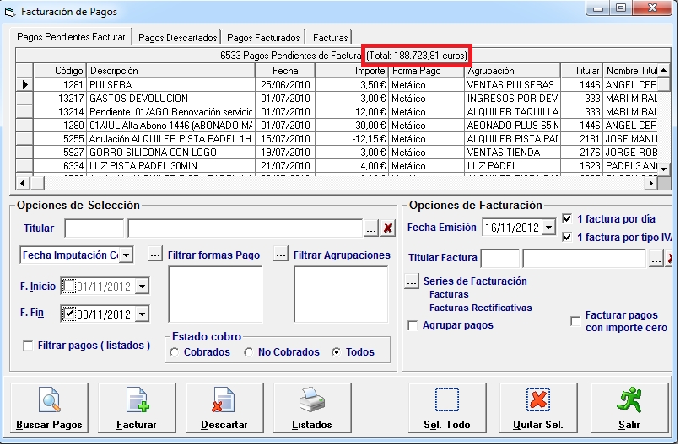Sort by Código column header
The height and width of the screenshot is (445, 680).
(60, 71)
